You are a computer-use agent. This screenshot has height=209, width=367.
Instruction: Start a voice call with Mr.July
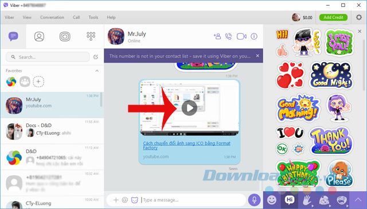[x=228, y=36]
